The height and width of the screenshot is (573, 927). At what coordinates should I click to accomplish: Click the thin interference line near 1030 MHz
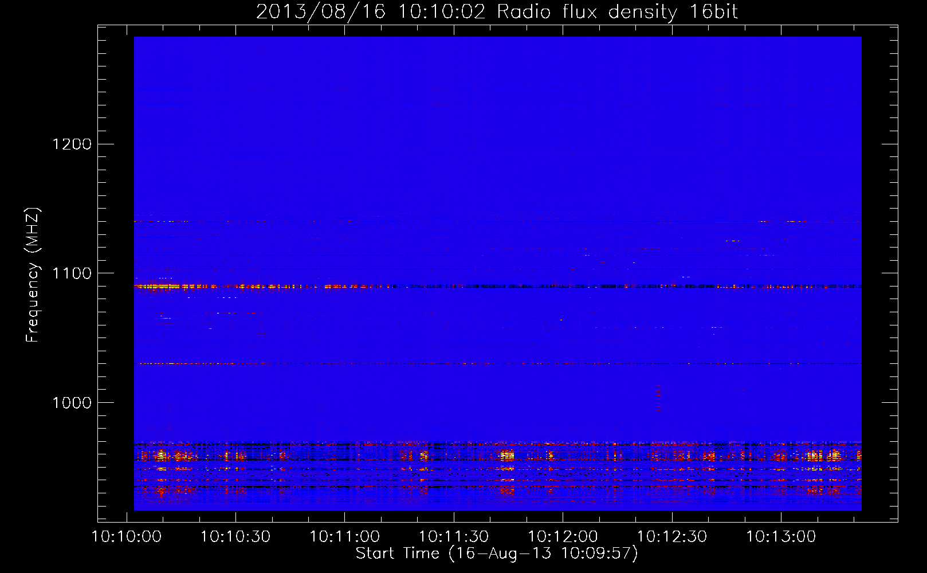pos(497,363)
